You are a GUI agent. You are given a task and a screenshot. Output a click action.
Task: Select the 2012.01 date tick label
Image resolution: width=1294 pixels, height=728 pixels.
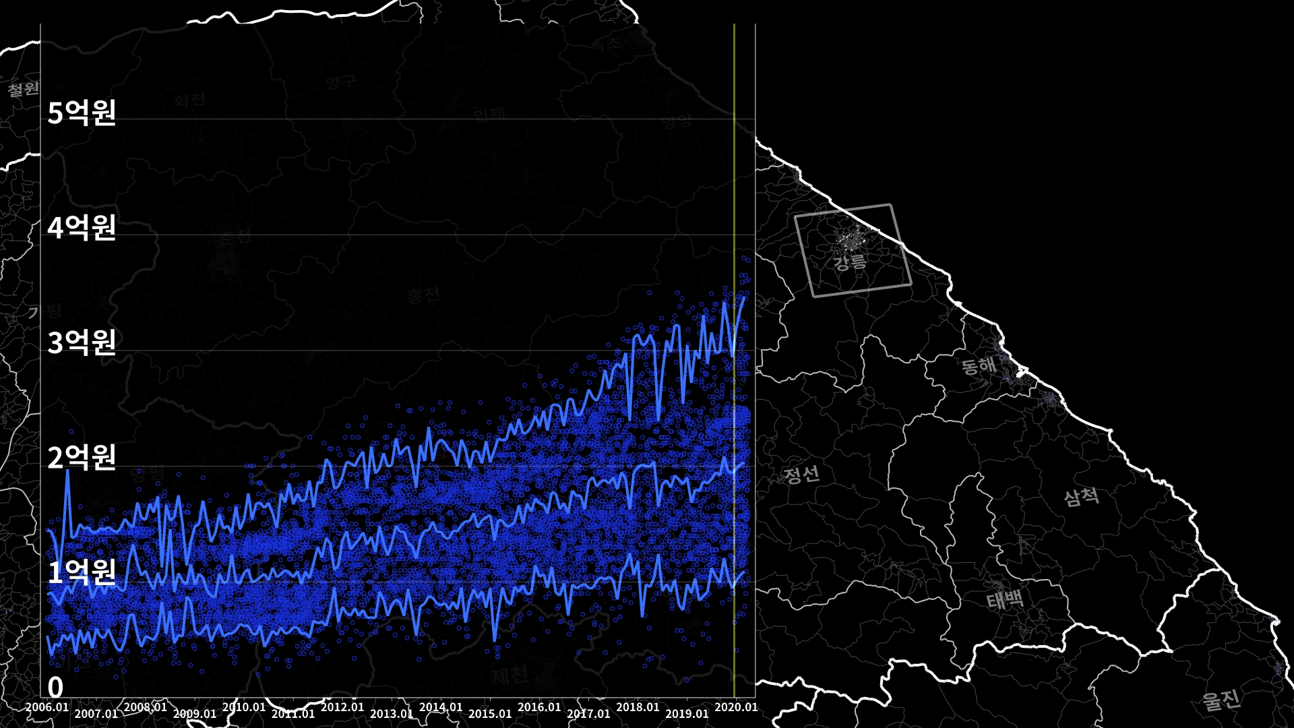(342, 707)
